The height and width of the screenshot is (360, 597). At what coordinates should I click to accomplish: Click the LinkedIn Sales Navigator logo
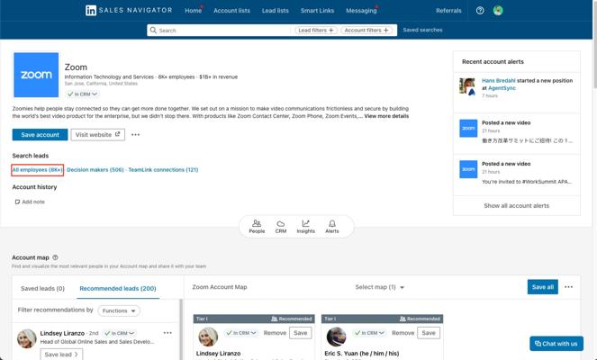click(129, 10)
